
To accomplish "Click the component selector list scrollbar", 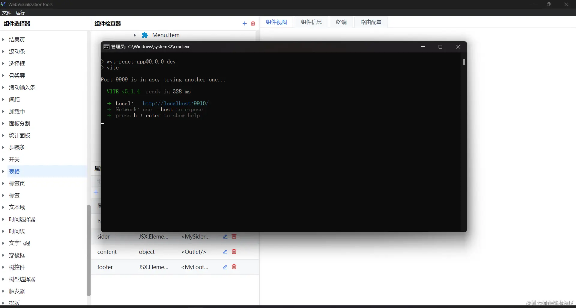I will (x=88, y=250).
